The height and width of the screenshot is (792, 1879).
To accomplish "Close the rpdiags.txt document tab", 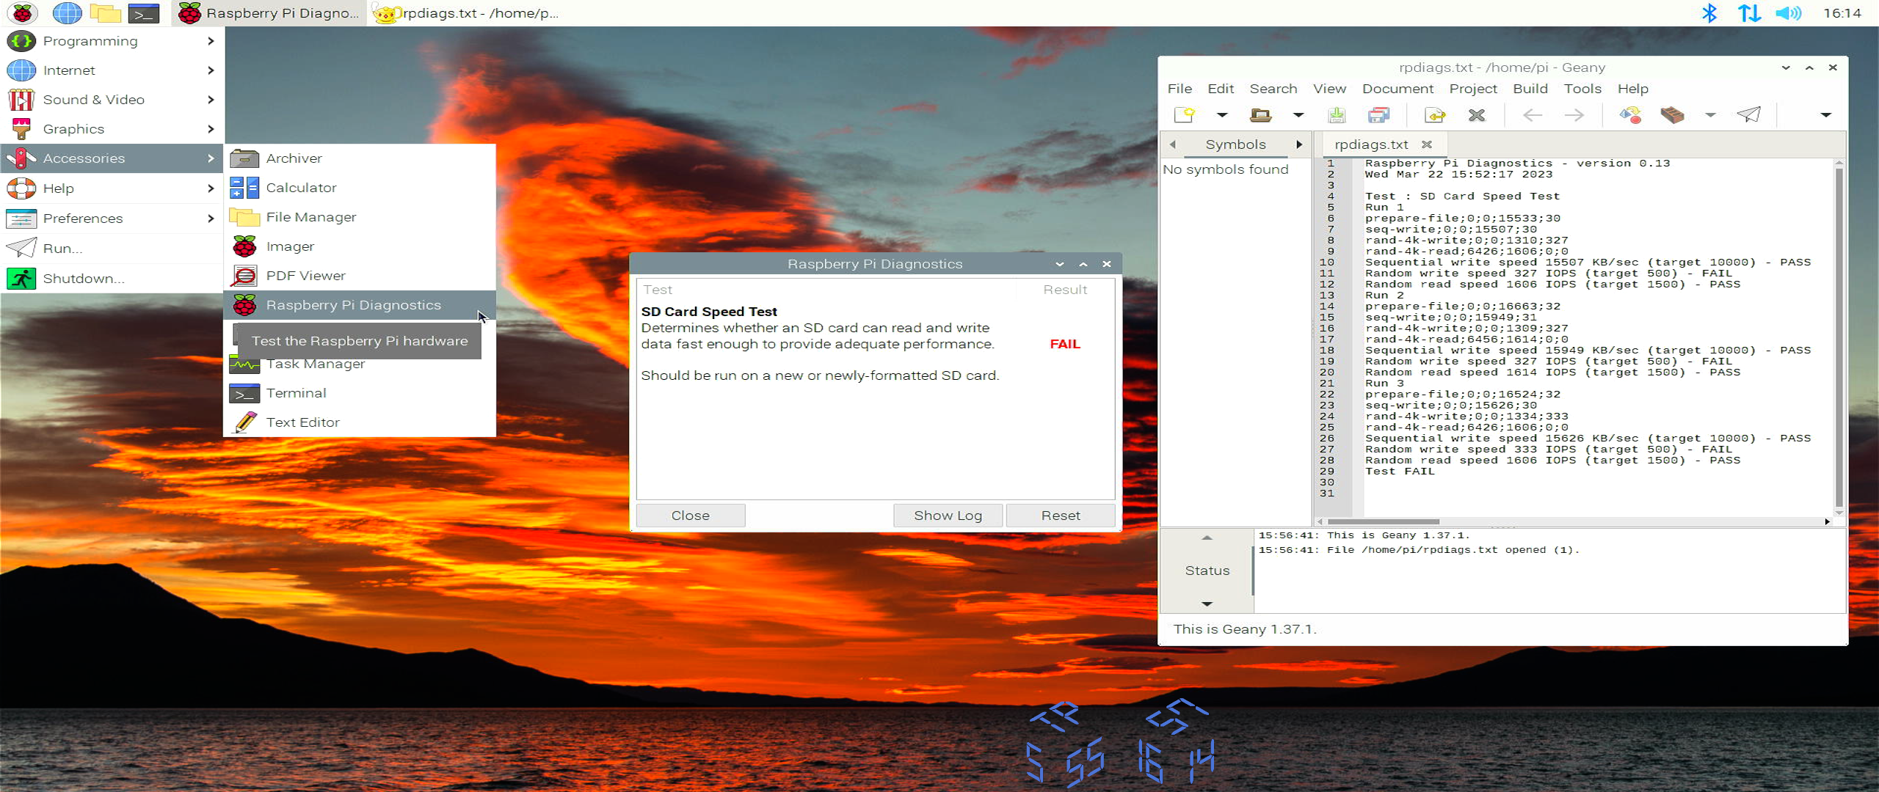I will tap(1426, 144).
